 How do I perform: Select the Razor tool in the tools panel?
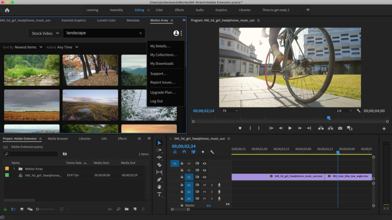[159, 165]
